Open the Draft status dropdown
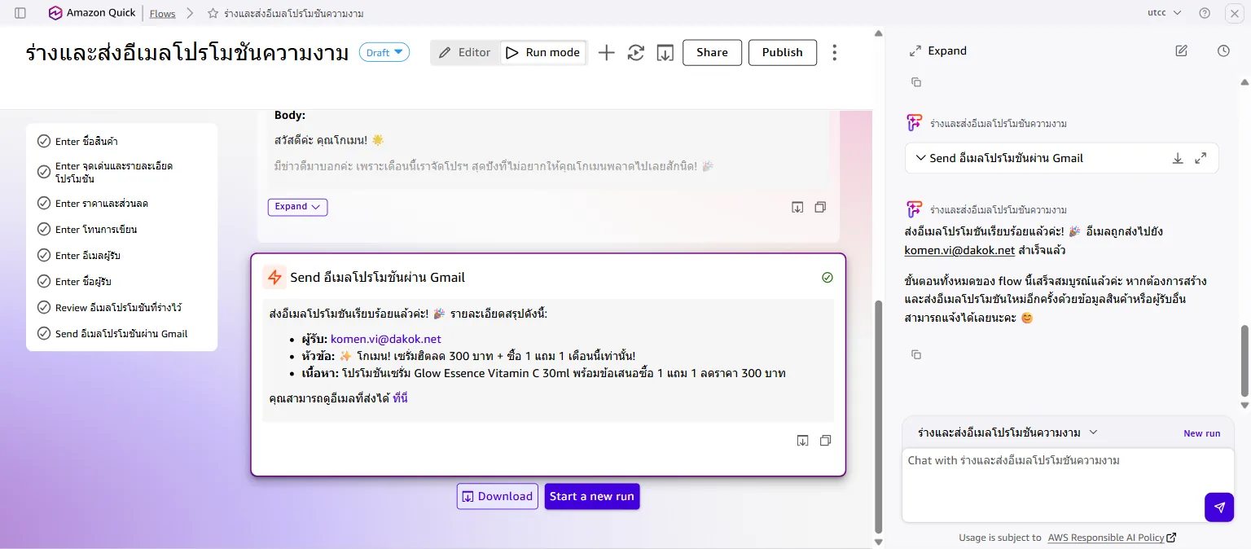This screenshot has width=1251, height=549. point(384,52)
